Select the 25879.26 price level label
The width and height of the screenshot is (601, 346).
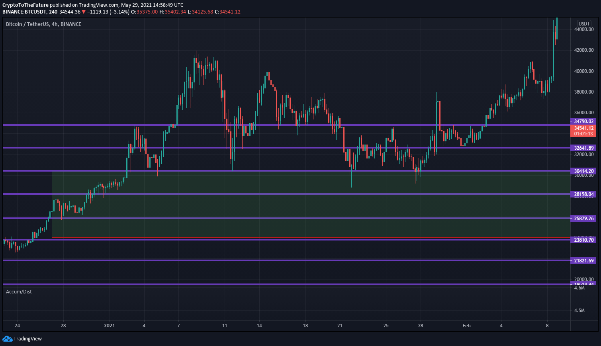pos(583,219)
